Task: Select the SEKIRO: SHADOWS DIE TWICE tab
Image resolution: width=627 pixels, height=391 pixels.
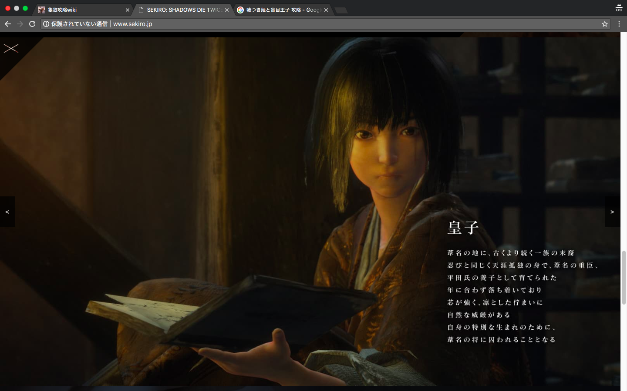Action: point(182,10)
